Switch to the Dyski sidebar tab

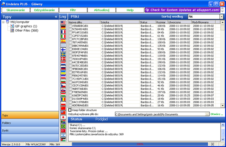pos(30,130)
